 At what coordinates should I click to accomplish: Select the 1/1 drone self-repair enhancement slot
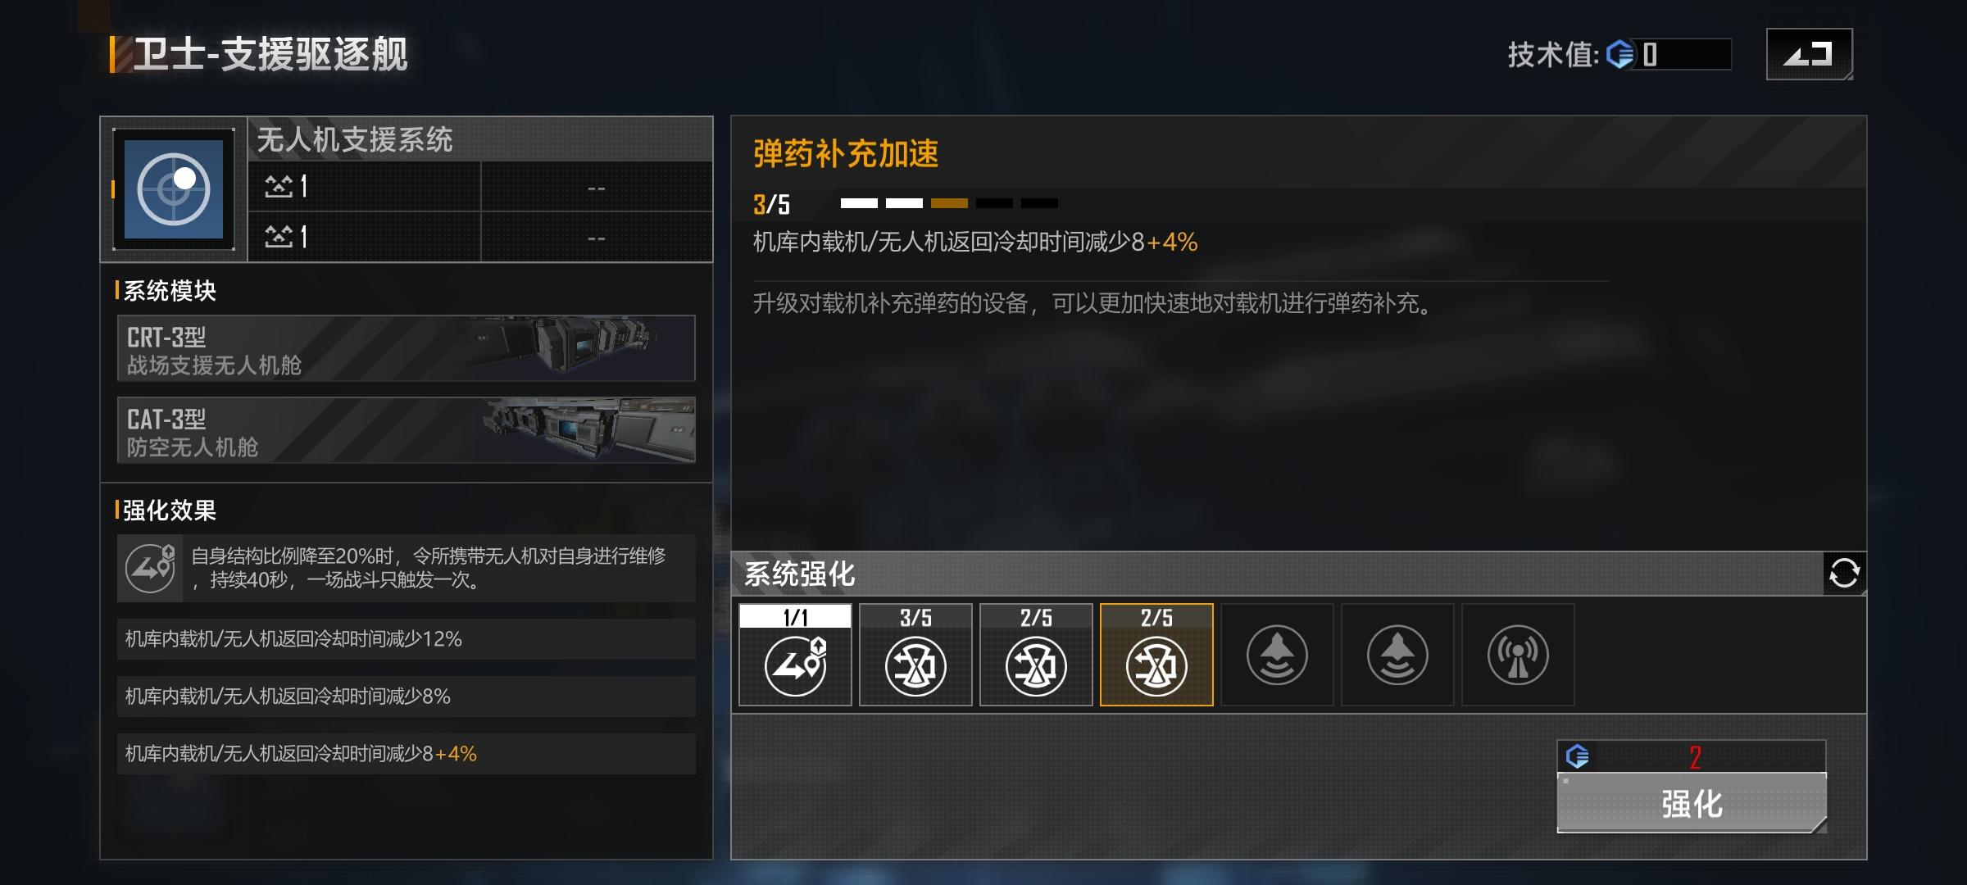795,655
